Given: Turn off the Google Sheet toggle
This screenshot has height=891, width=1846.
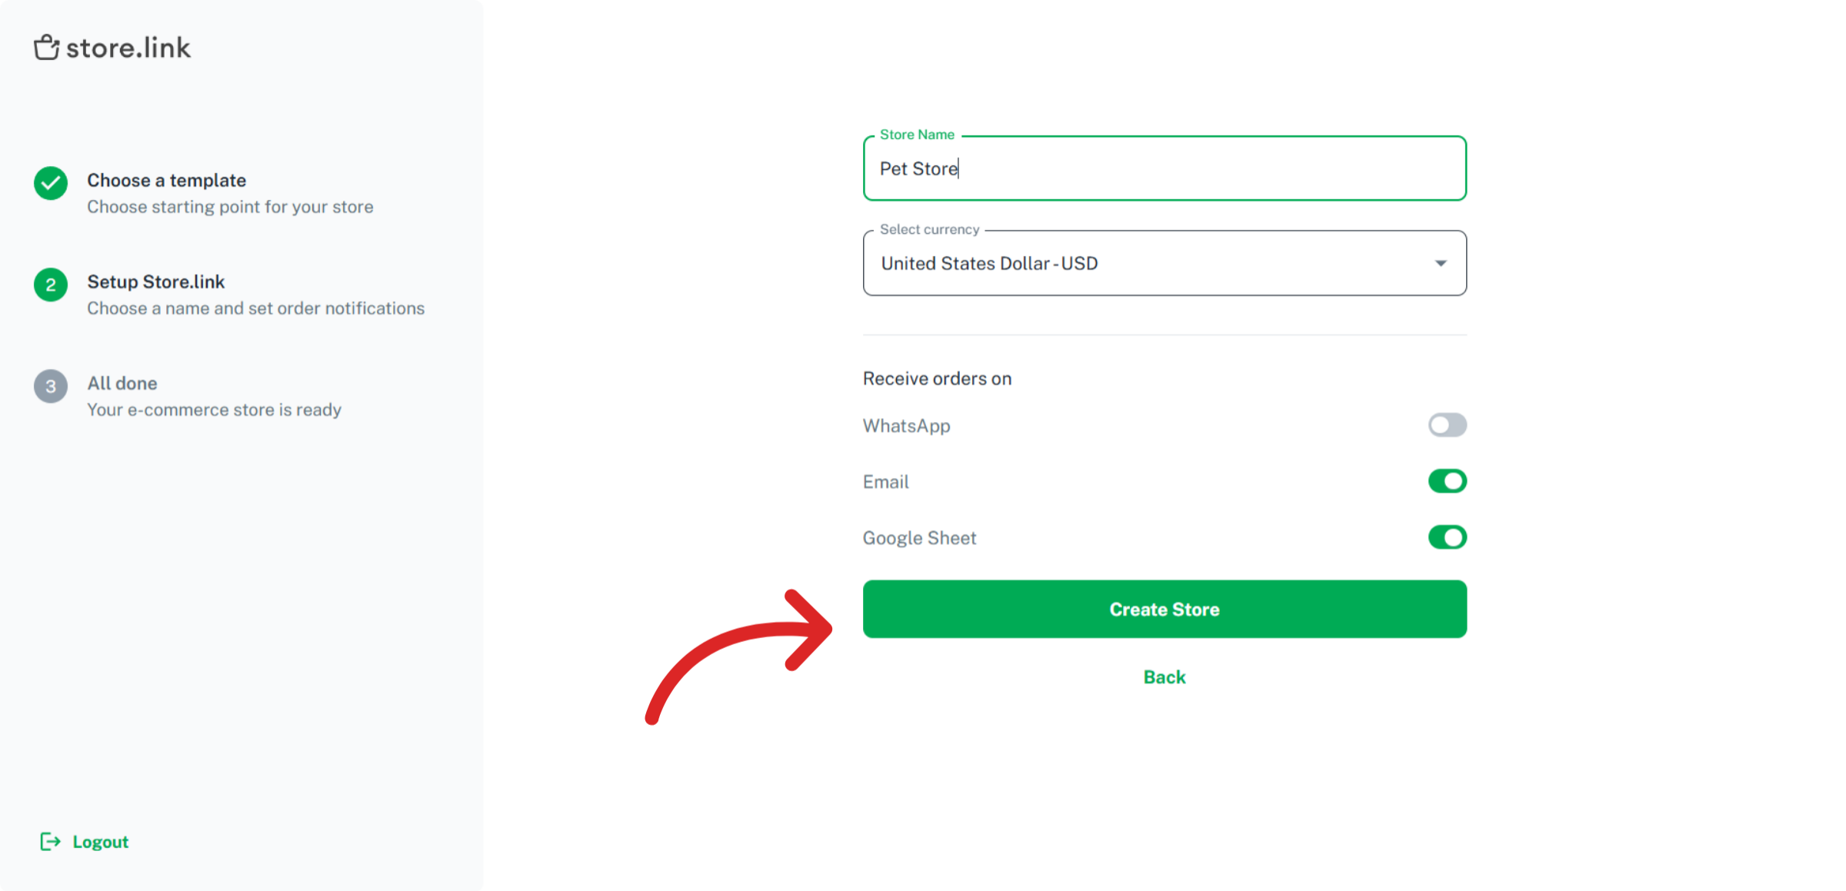Looking at the screenshot, I should 1447,537.
